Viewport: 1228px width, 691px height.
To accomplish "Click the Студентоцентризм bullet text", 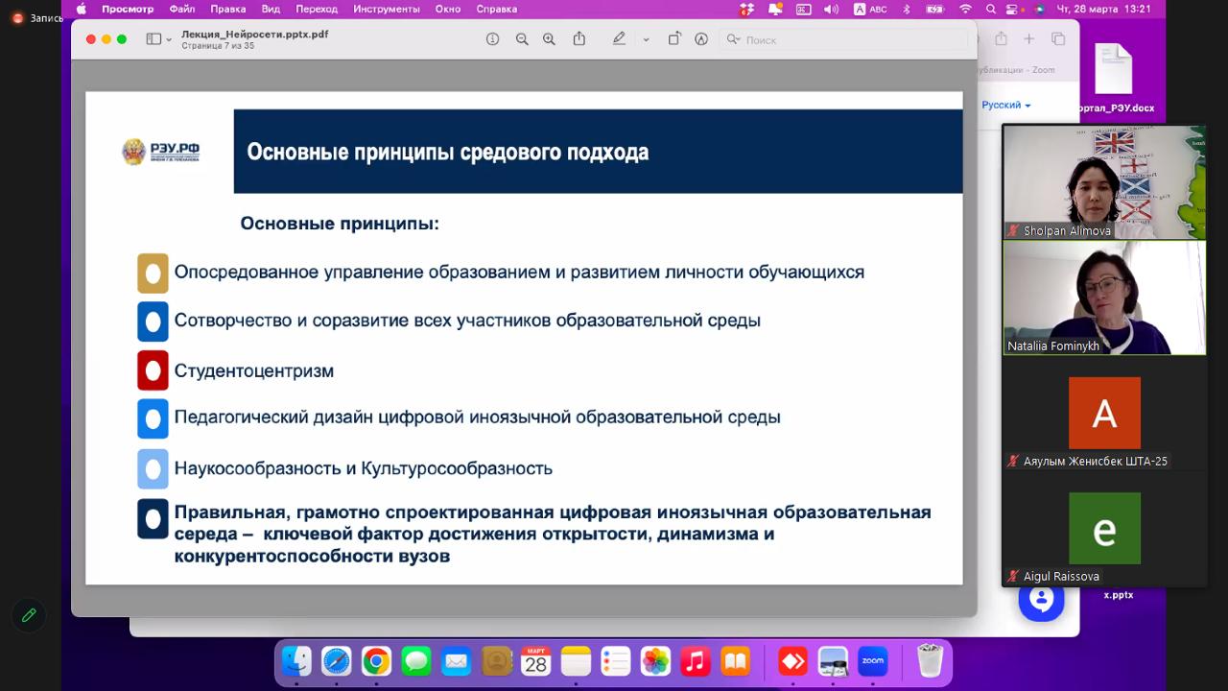I will (x=254, y=370).
